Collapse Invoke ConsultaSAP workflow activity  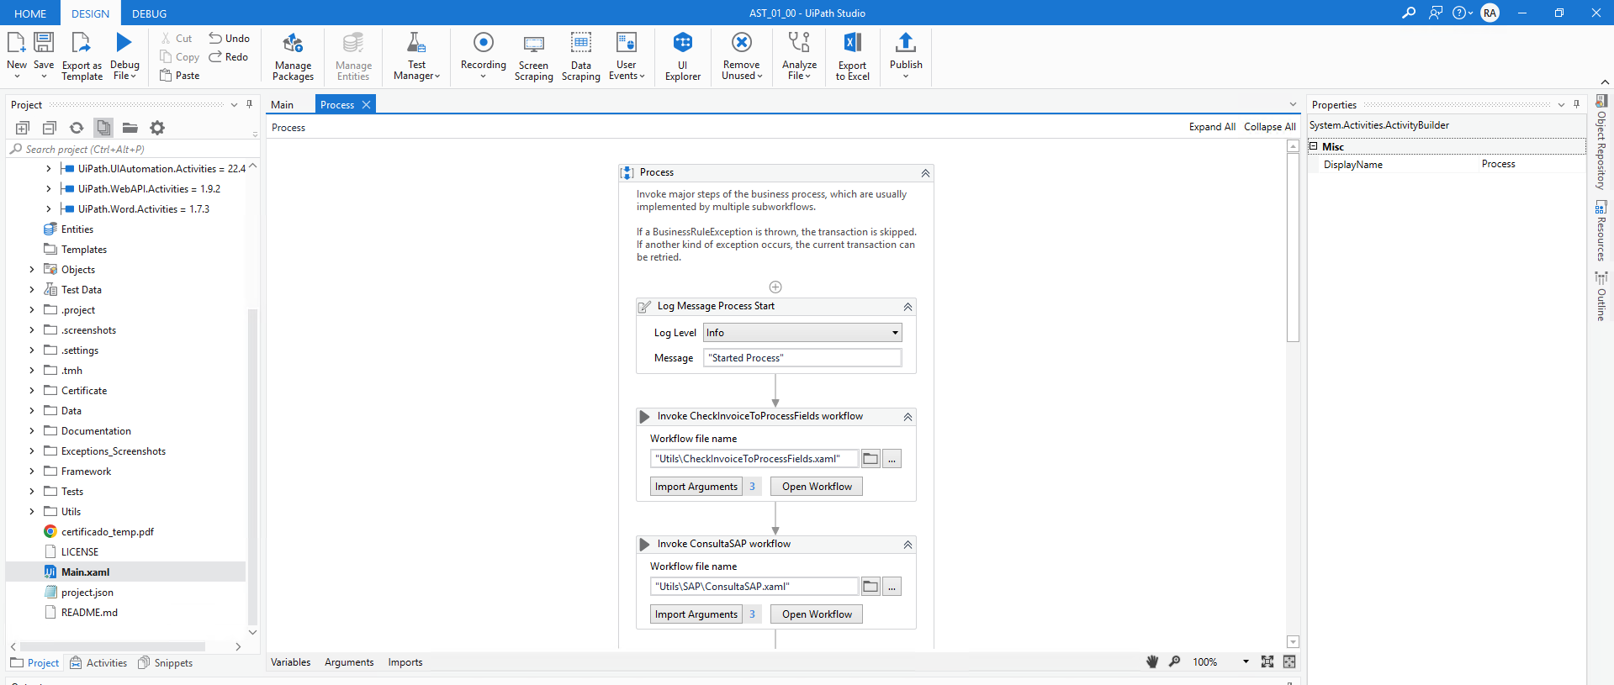click(908, 545)
